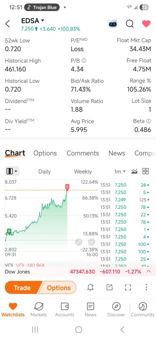Open the fullscreen chart icon

(x=128, y=288)
